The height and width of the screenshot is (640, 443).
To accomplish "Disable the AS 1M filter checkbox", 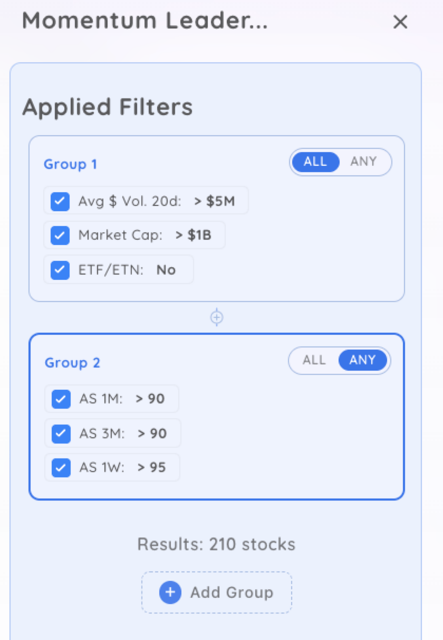I will pyautogui.click(x=61, y=399).
